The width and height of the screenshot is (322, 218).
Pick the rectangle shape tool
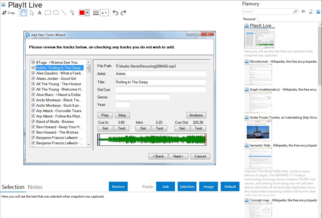click(48, 13)
